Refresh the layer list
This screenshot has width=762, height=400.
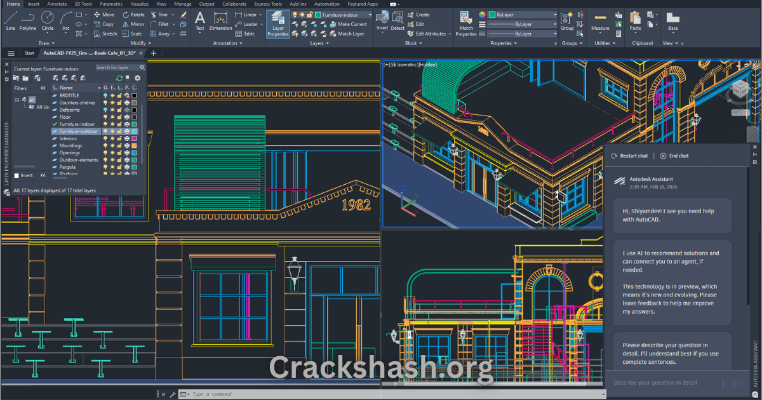tap(119, 77)
